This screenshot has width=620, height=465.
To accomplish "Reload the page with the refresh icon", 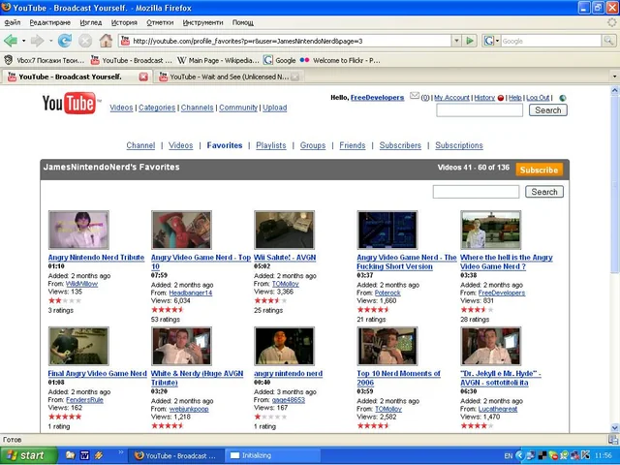I will [65, 41].
